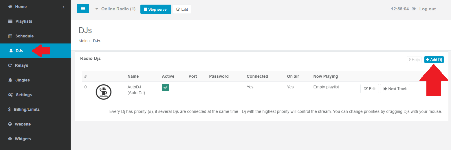Click the Stop server button
The width and height of the screenshot is (451, 150).
click(156, 9)
